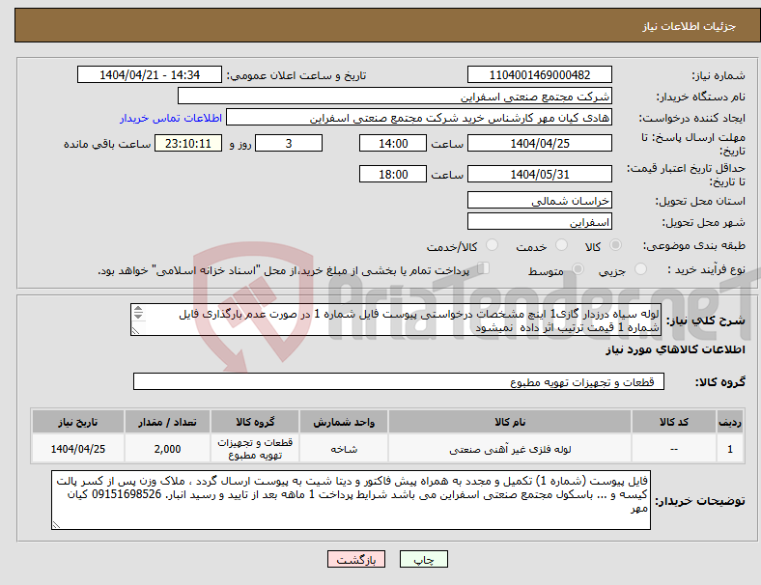
Task: Toggle the اسناد خزانه اسلامی payment checkbox
Action: click(484, 268)
